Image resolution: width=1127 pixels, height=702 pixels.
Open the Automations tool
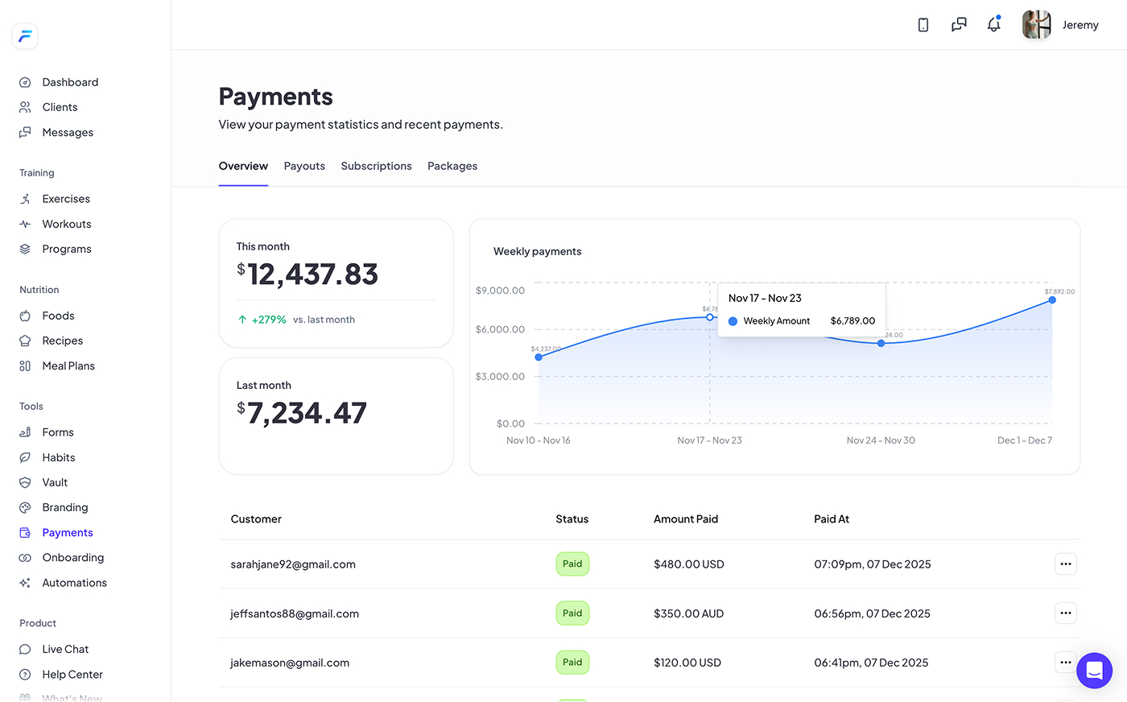click(x=74, y=582)
